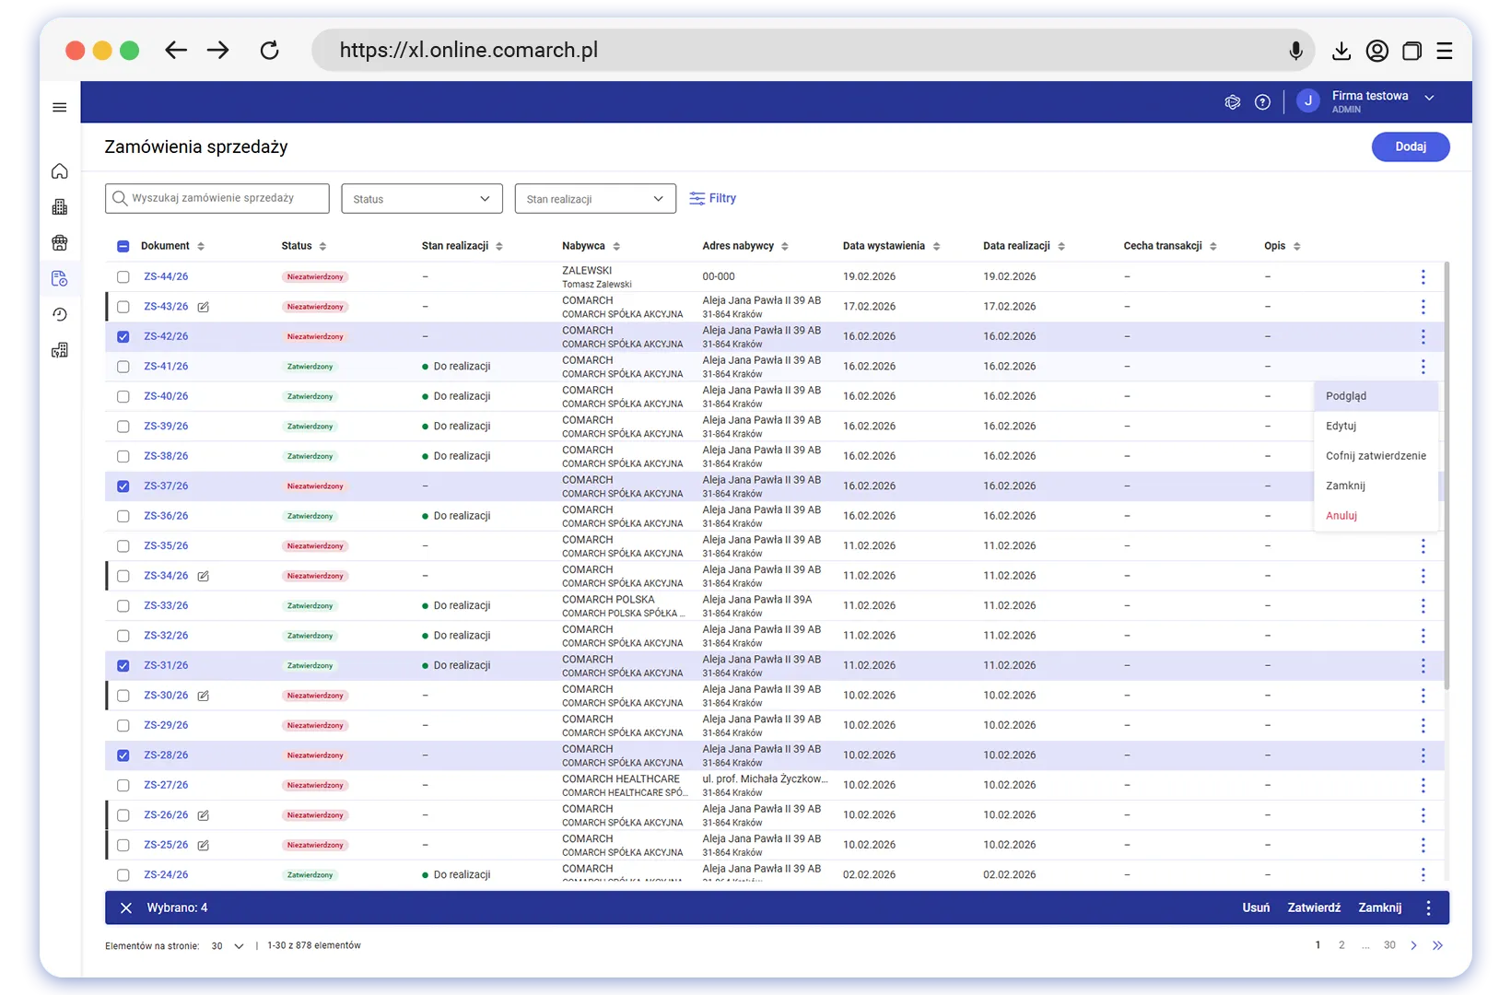Click the browser downloads icon
Viewport: 1511px width, 995px height.
(x=1341, y=51)
